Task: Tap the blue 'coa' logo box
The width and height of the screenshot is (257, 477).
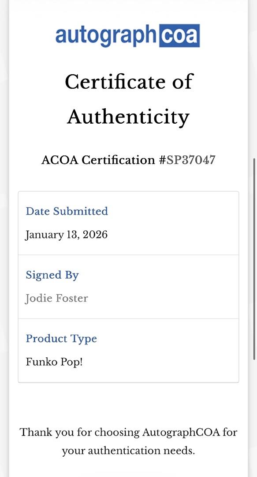Action: [179, 35]
